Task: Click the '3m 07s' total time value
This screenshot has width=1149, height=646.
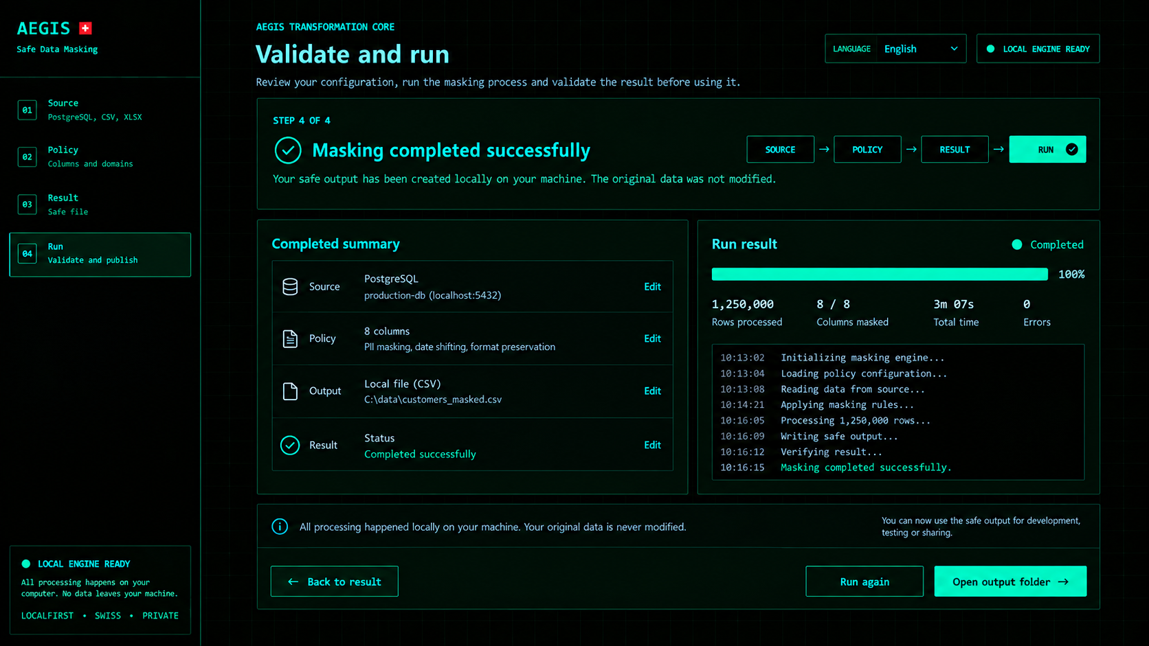Action: [x=954, y=304]
